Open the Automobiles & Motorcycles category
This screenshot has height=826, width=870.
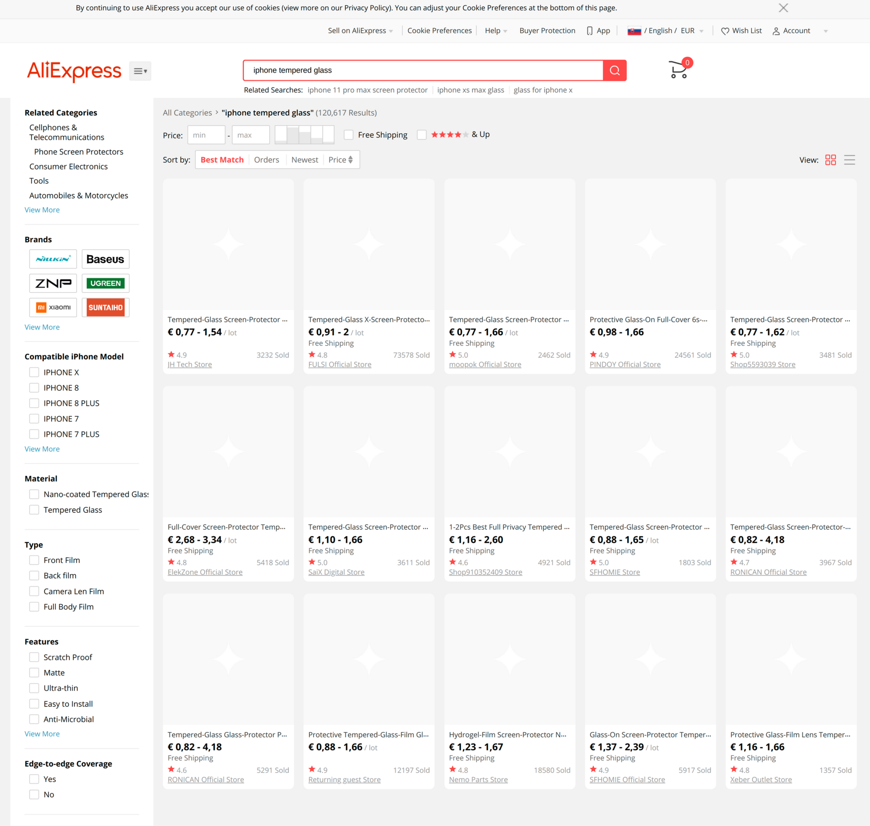pyautogui.click(x=78, y=195)
